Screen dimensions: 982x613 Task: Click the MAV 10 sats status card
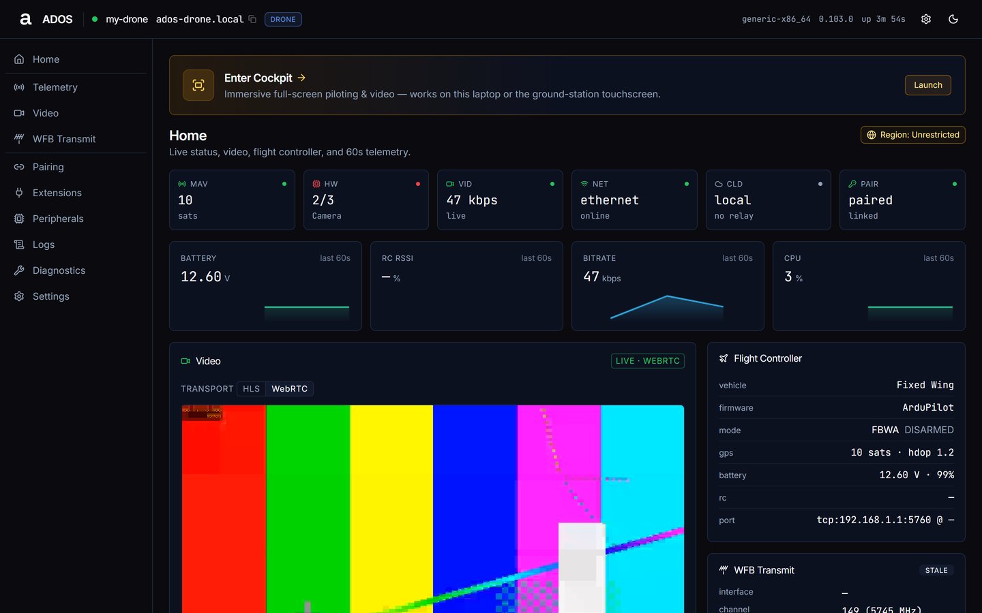[232, 200]
